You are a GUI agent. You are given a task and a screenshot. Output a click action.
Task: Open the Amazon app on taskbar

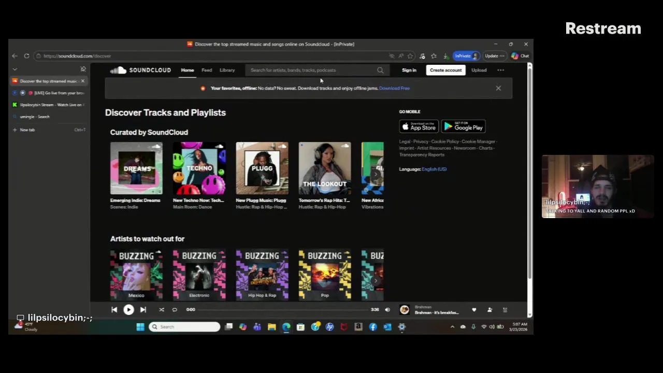[358, 327]
